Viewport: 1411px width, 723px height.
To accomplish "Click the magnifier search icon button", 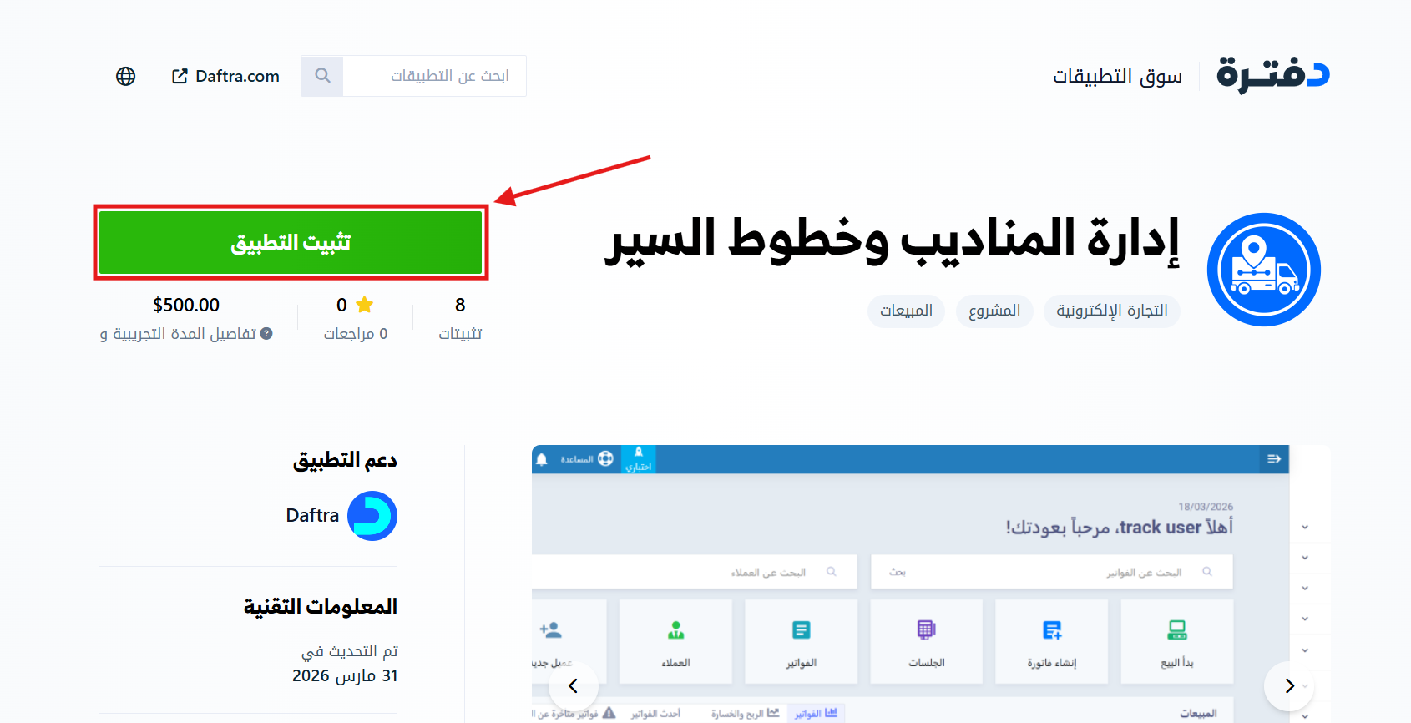I will [322, 76].
